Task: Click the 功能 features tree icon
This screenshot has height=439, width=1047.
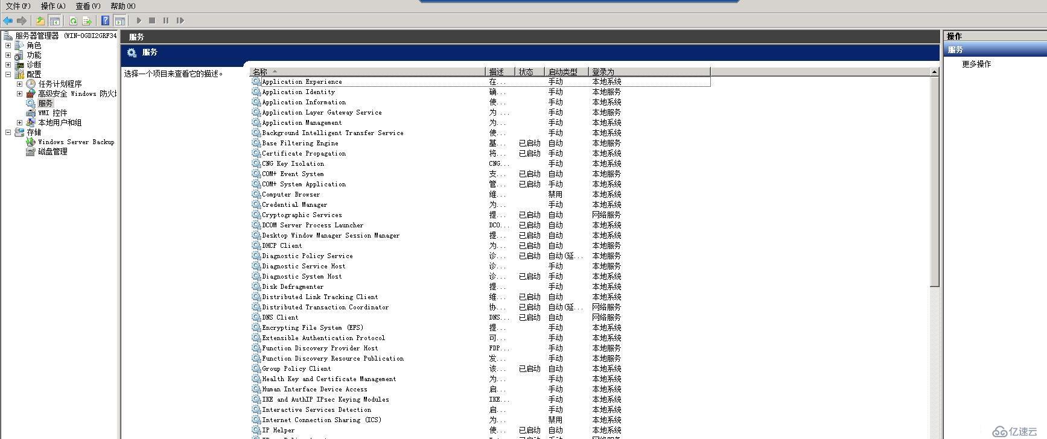Action: 19,55
